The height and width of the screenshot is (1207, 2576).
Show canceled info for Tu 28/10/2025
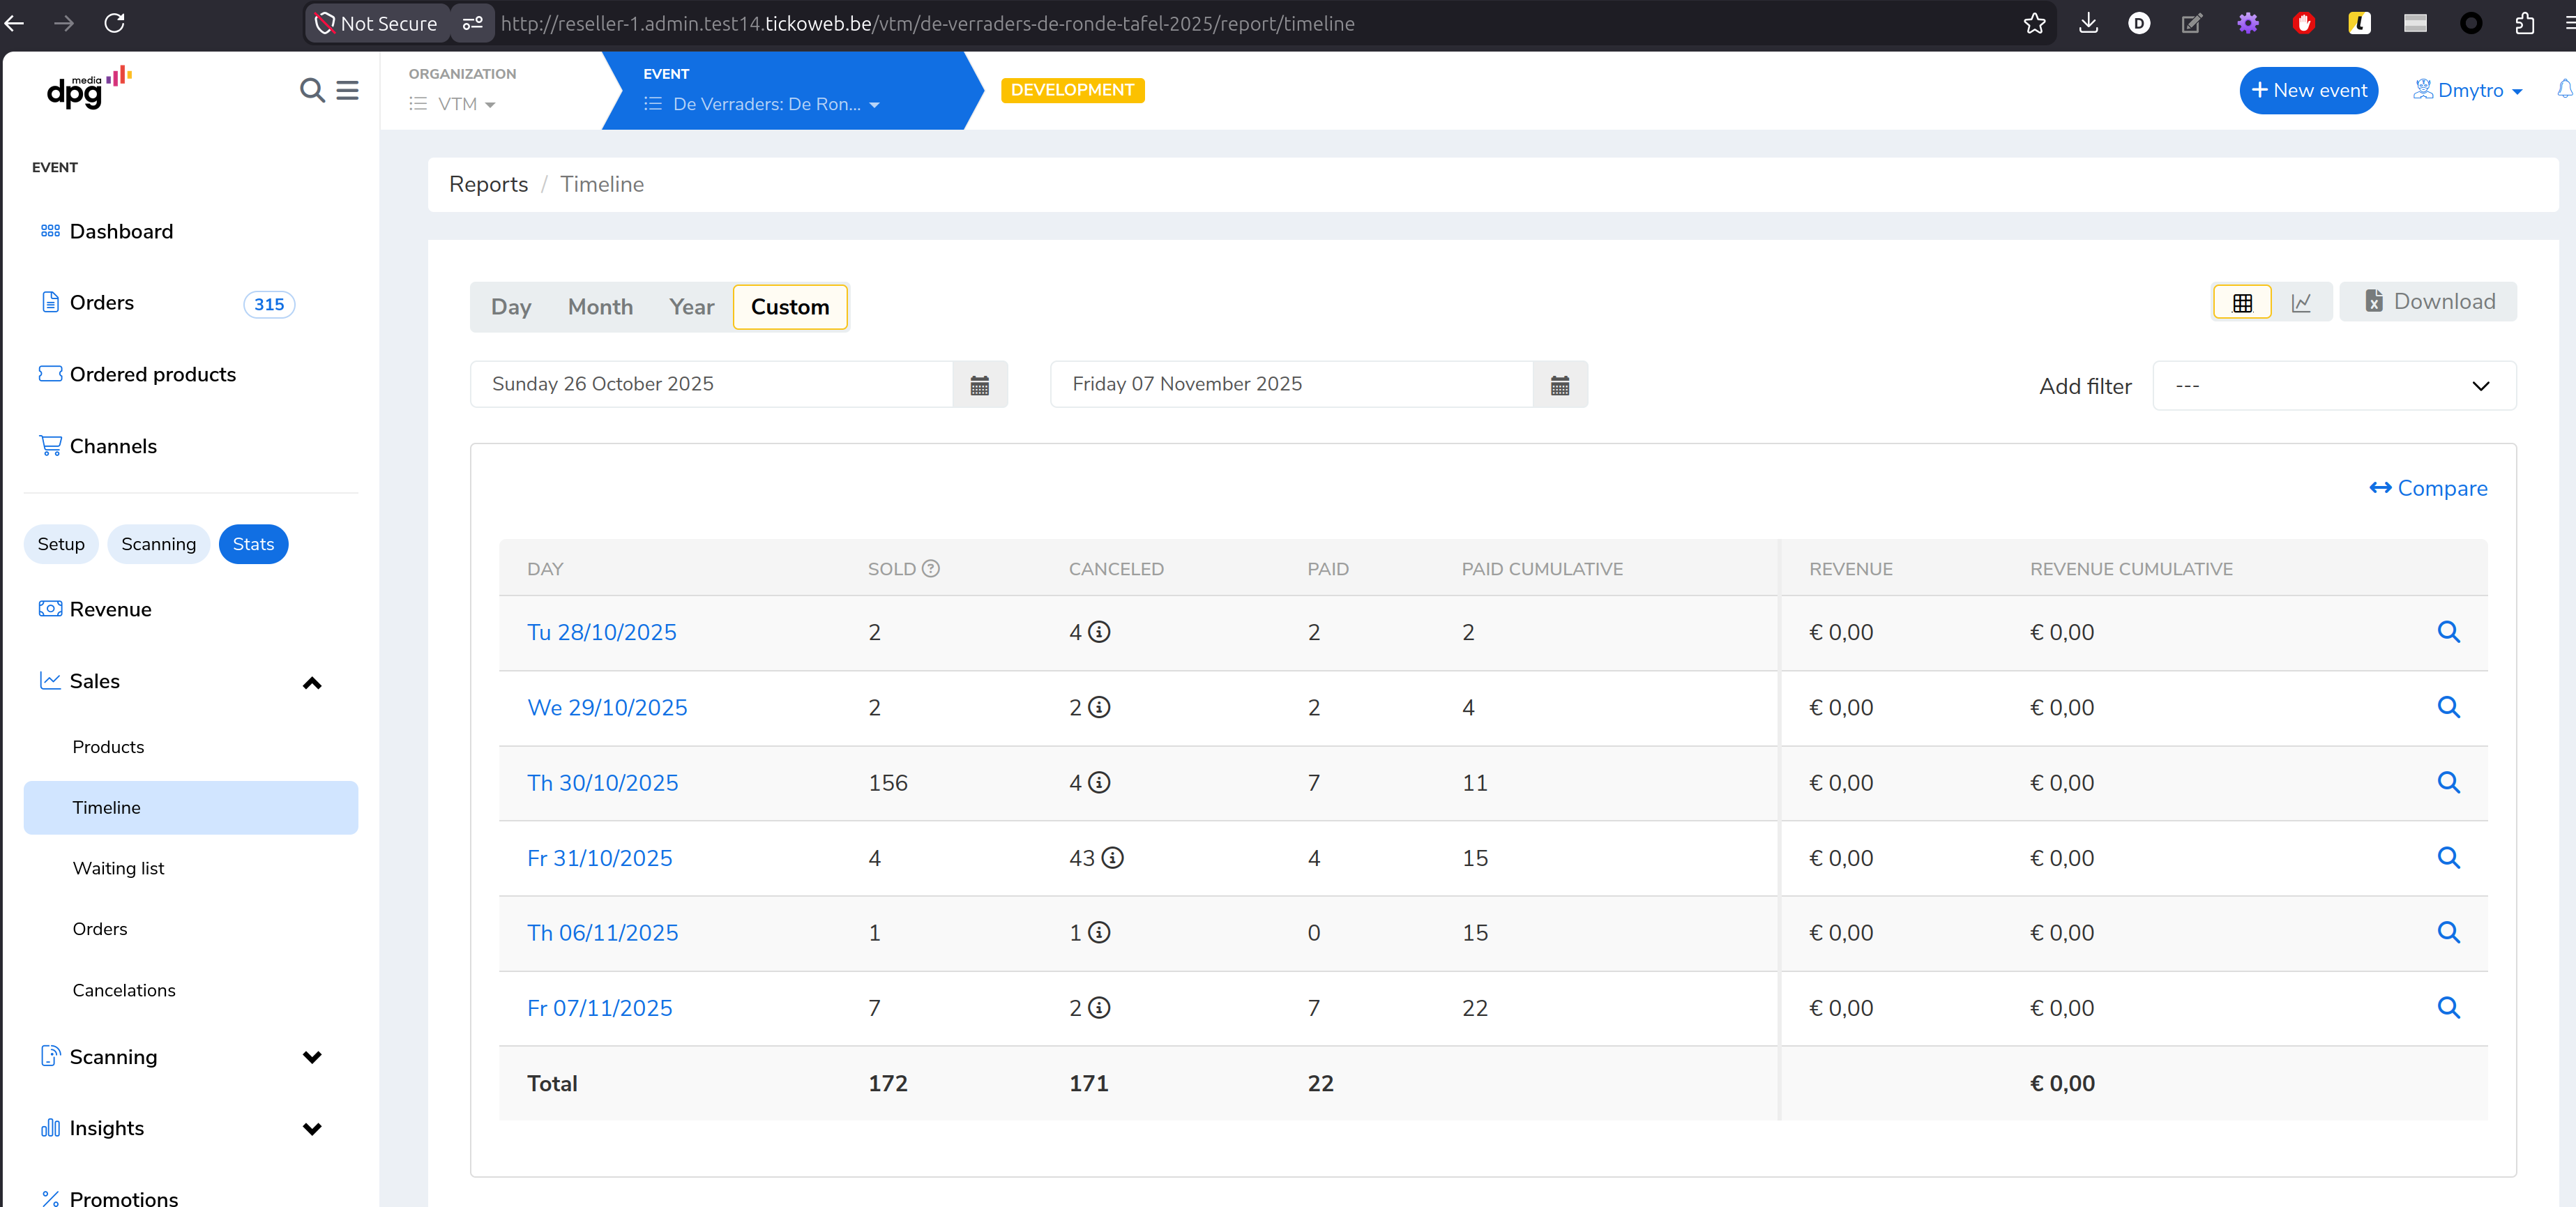[x=1099, y=632]
